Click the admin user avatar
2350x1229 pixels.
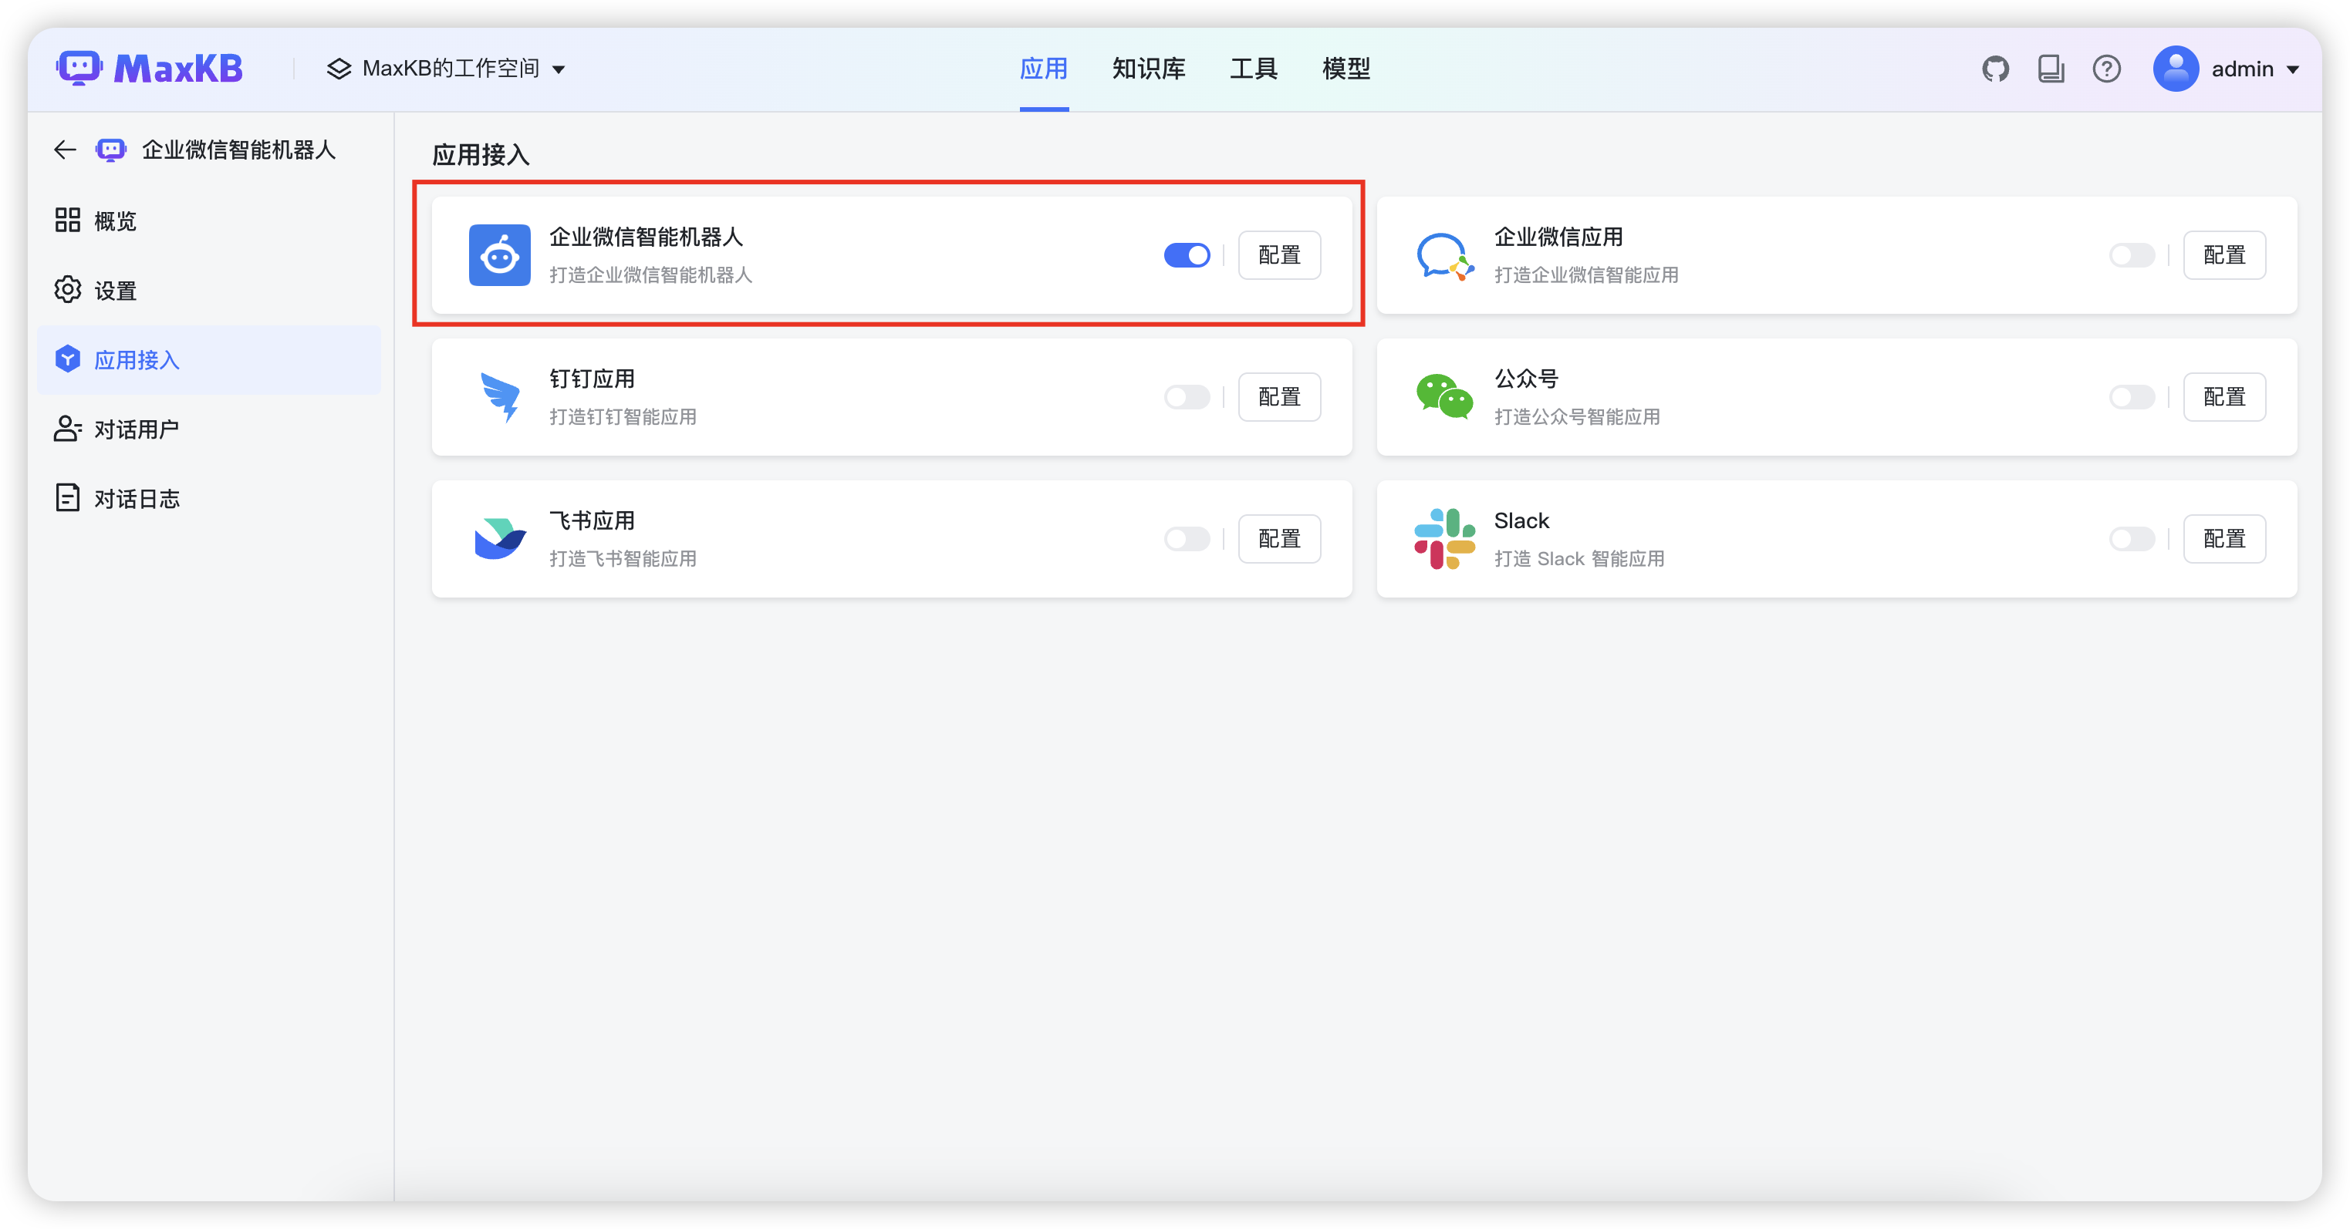[2176, 69]
